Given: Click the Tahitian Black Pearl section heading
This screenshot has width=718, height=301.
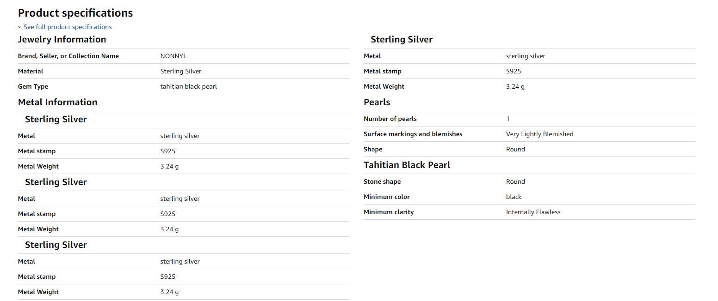Looking at the screenshot, I should tap(407, 165).
